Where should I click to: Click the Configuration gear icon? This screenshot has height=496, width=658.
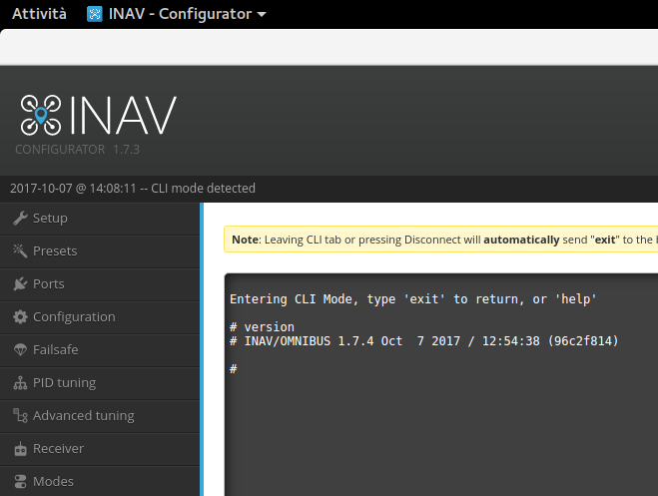pyautogui.click(x=20, y=316)
